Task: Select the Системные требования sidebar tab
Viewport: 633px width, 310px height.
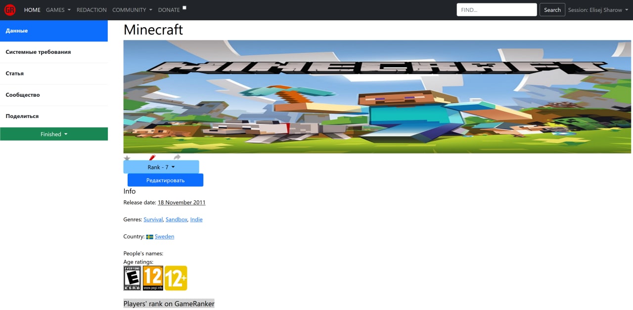Action: pos(54,52)
